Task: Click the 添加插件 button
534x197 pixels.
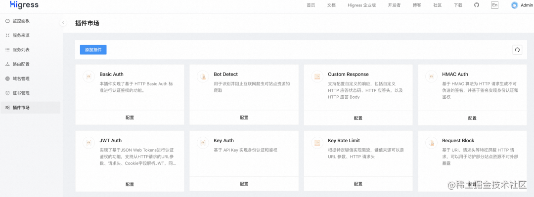Action: 93,50
